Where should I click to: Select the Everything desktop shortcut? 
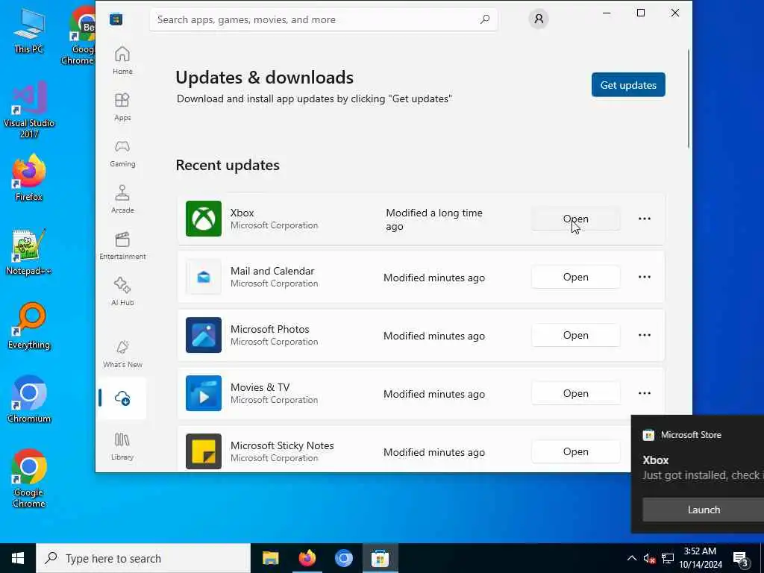(x=29, y=326)
